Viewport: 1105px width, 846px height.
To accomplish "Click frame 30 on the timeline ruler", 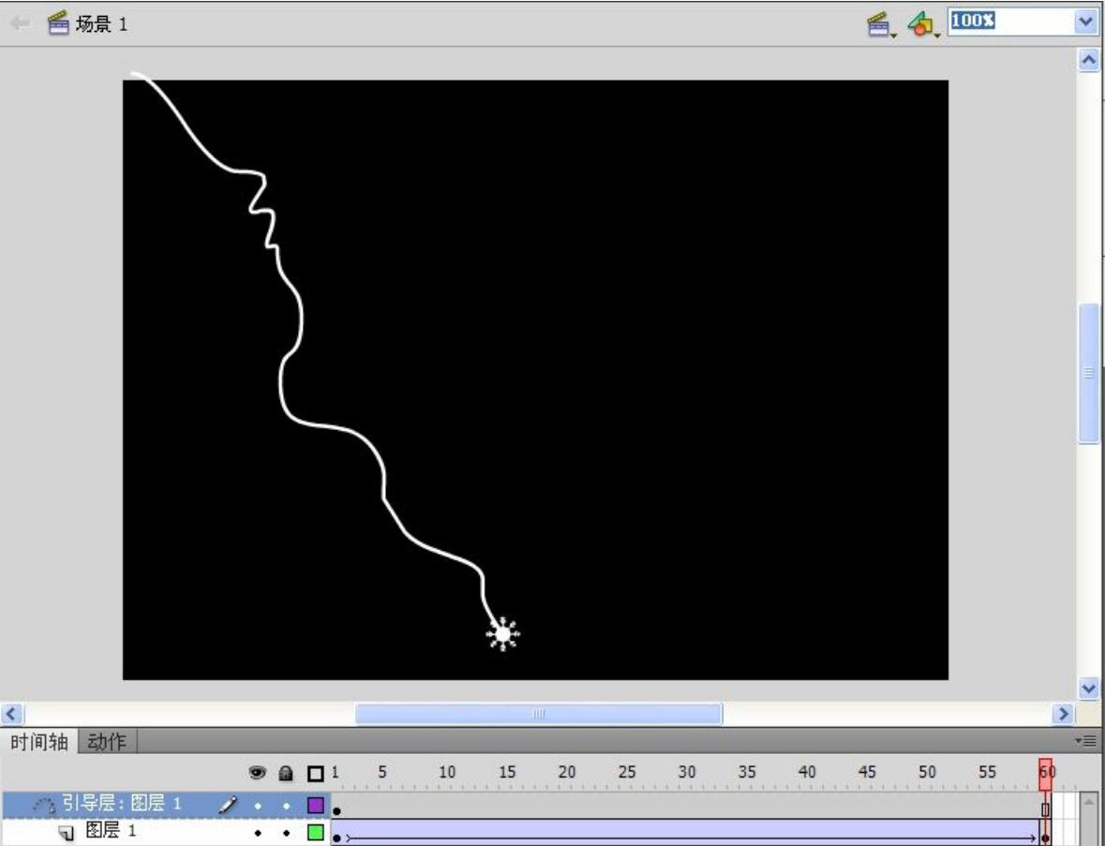I will coord(686,772).
